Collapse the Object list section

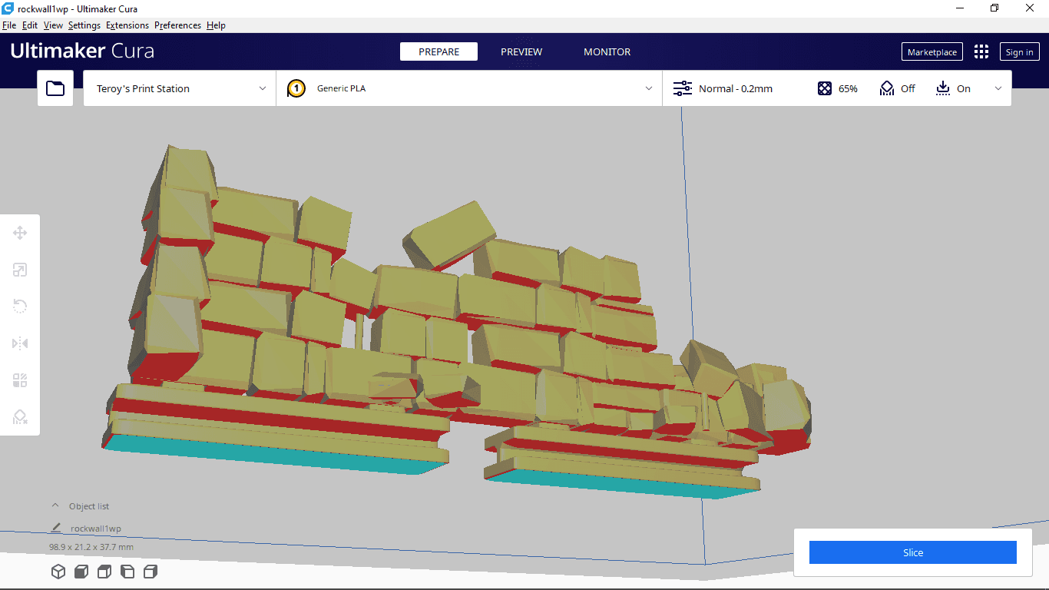[55, 505]
